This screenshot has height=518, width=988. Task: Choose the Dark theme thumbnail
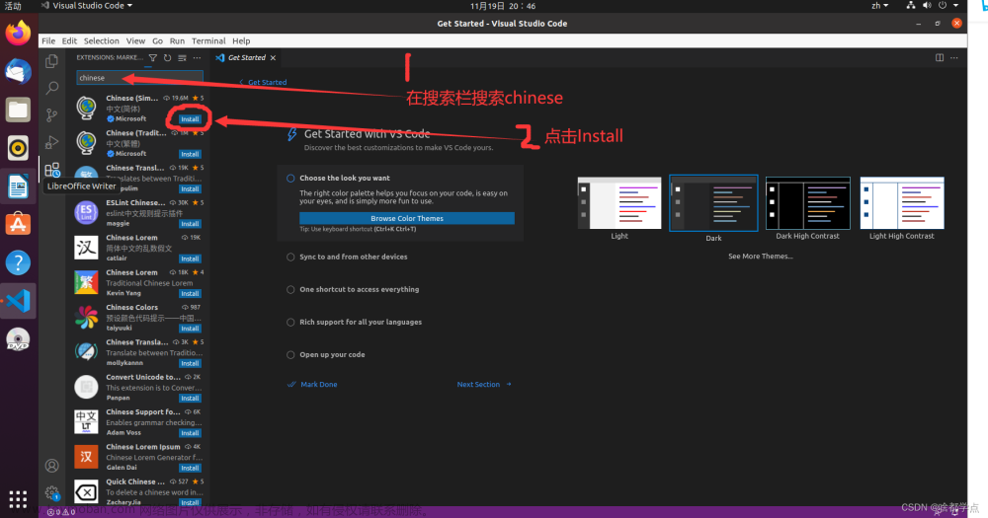[x=713, y=202]
